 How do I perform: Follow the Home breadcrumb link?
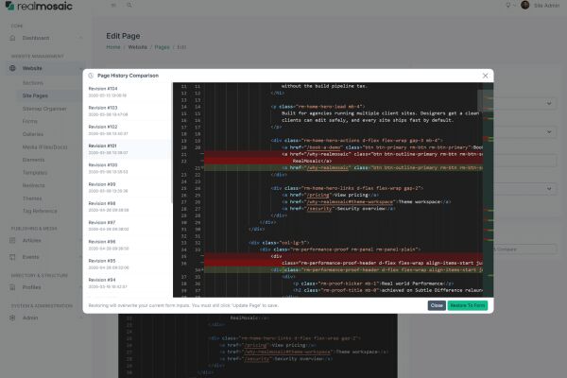tap(113, 47)
